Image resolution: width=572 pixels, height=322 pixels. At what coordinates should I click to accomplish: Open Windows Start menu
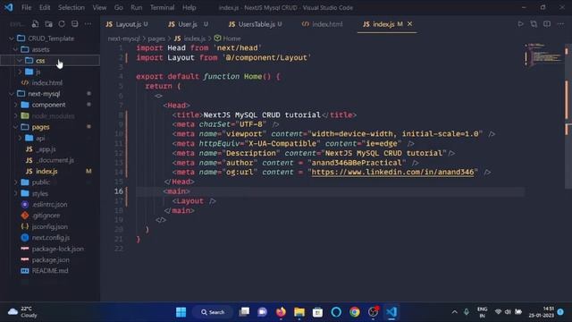(181, 312)
